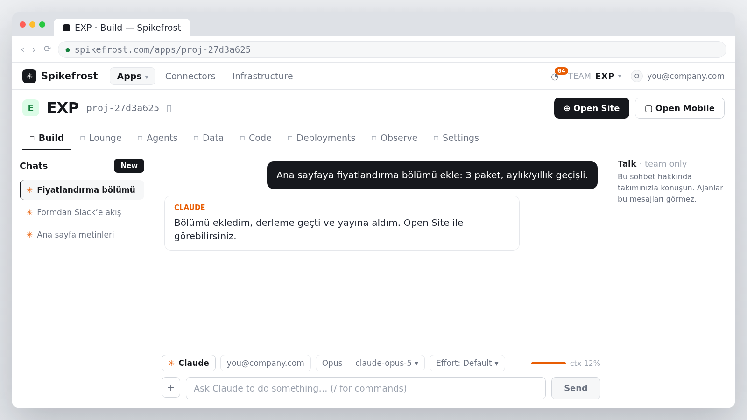Screen dimensions: 747x420
Task: Click the you@company.com chip above the prompt
Action: click(266, 363)
